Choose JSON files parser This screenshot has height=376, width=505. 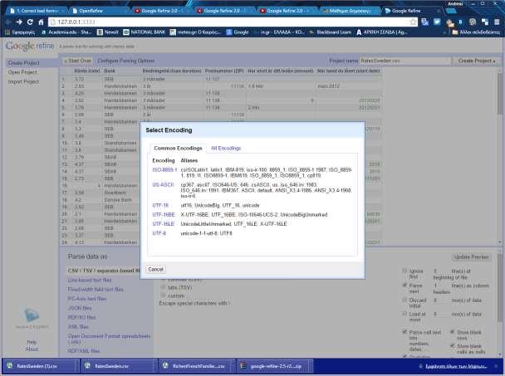[x=80, y=308]
